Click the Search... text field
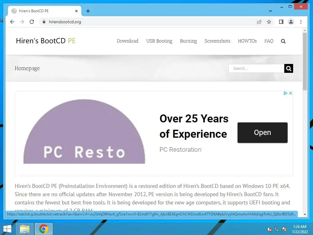313x235 pixels. (x=256, y=68)
